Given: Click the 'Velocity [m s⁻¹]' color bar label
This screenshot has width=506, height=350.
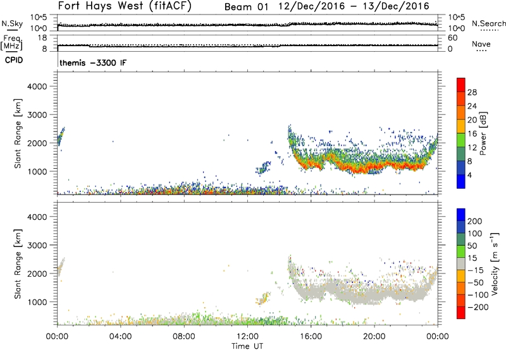Looking at the screenshot, I should tap(495, 263).
